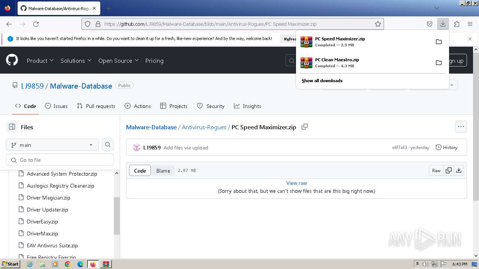Switch to the Code tab
The height and width of the screenshot is (269, 479).
(25, 106)
